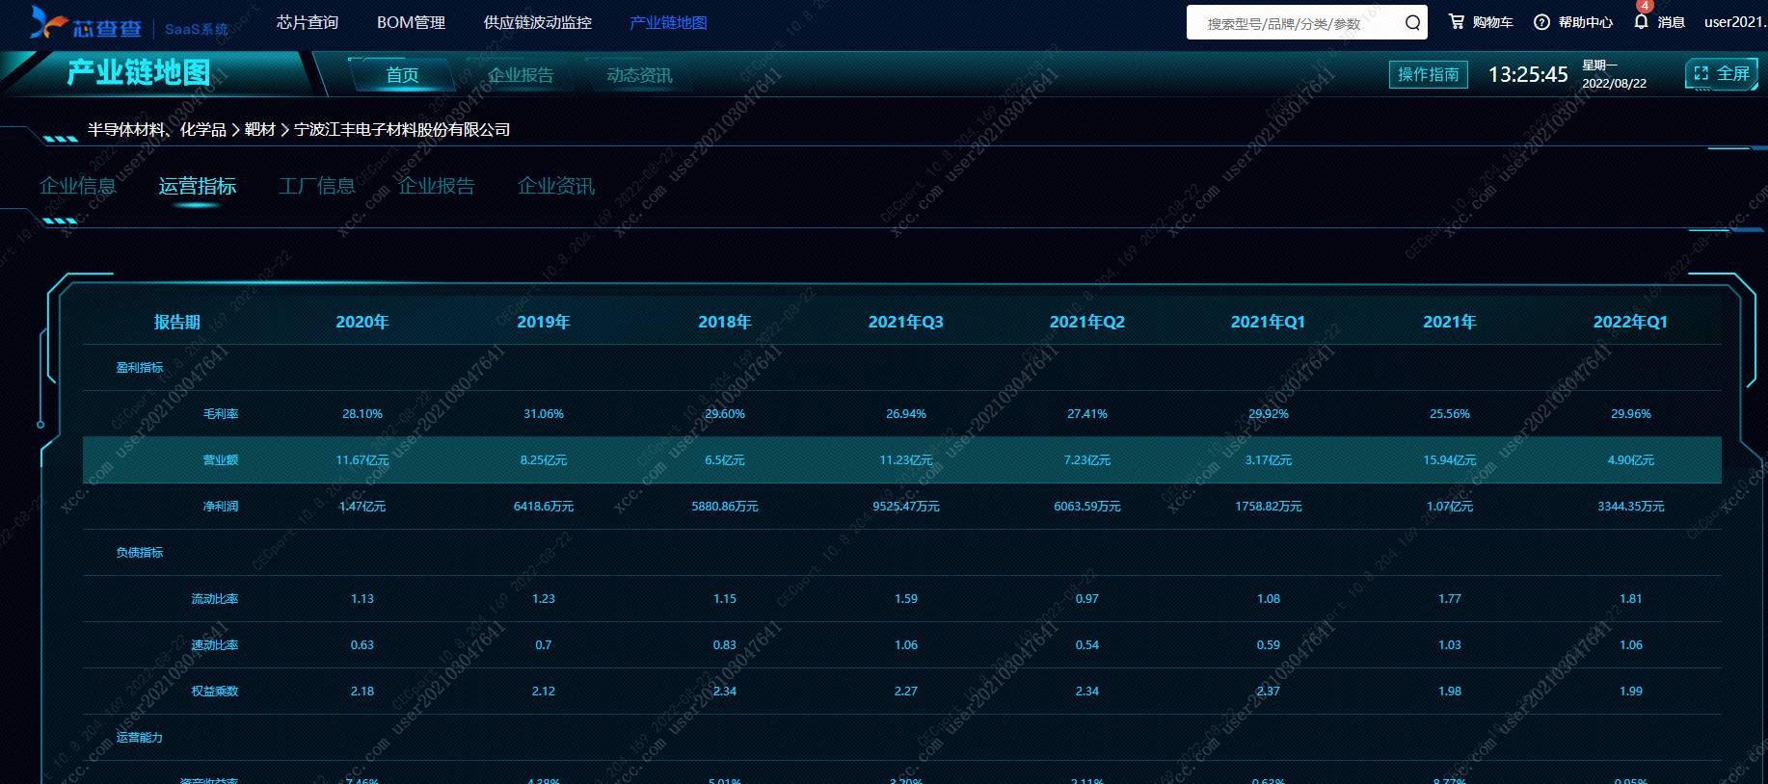Open the shopping cart (购物车)
The image size is (1768, 784).
click(x=1481, y=22)
